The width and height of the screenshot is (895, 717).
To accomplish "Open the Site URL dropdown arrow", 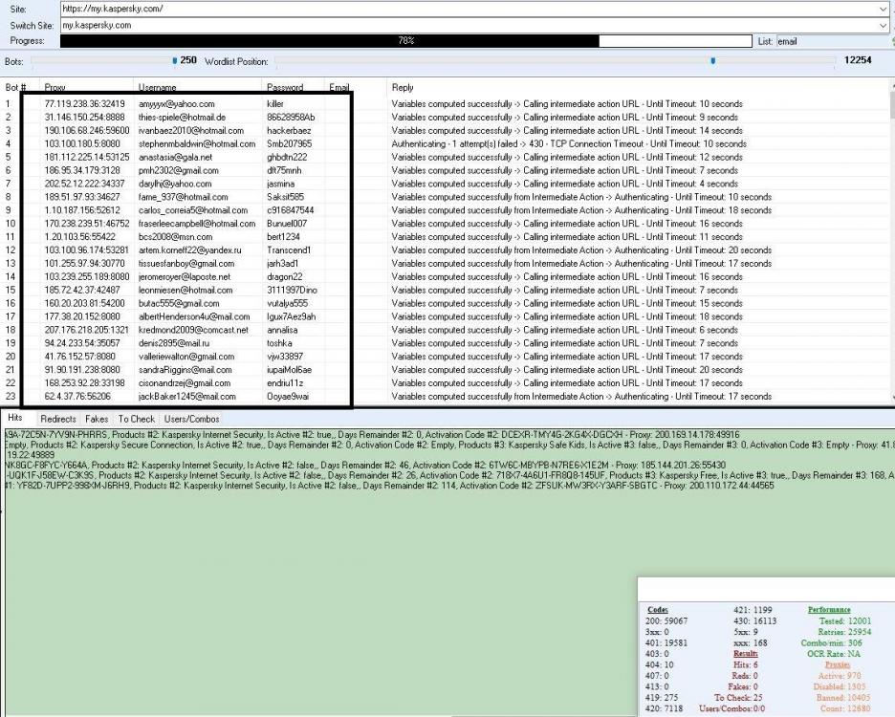I will (x=883, y=8).
